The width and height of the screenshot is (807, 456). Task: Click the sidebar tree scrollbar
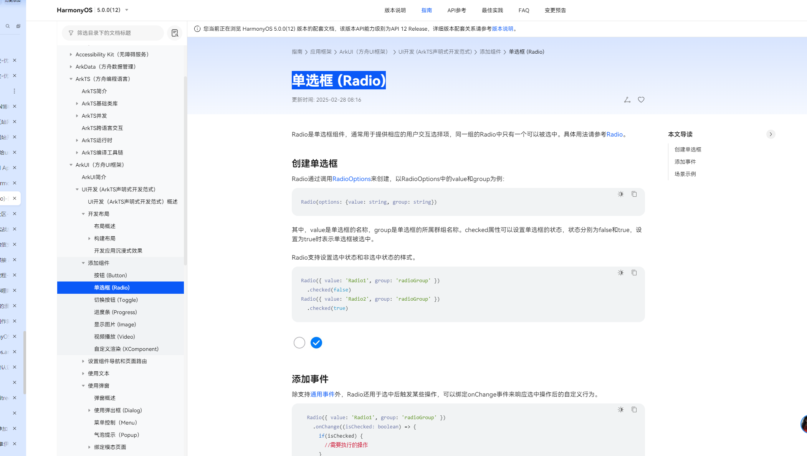coord(185,171)
